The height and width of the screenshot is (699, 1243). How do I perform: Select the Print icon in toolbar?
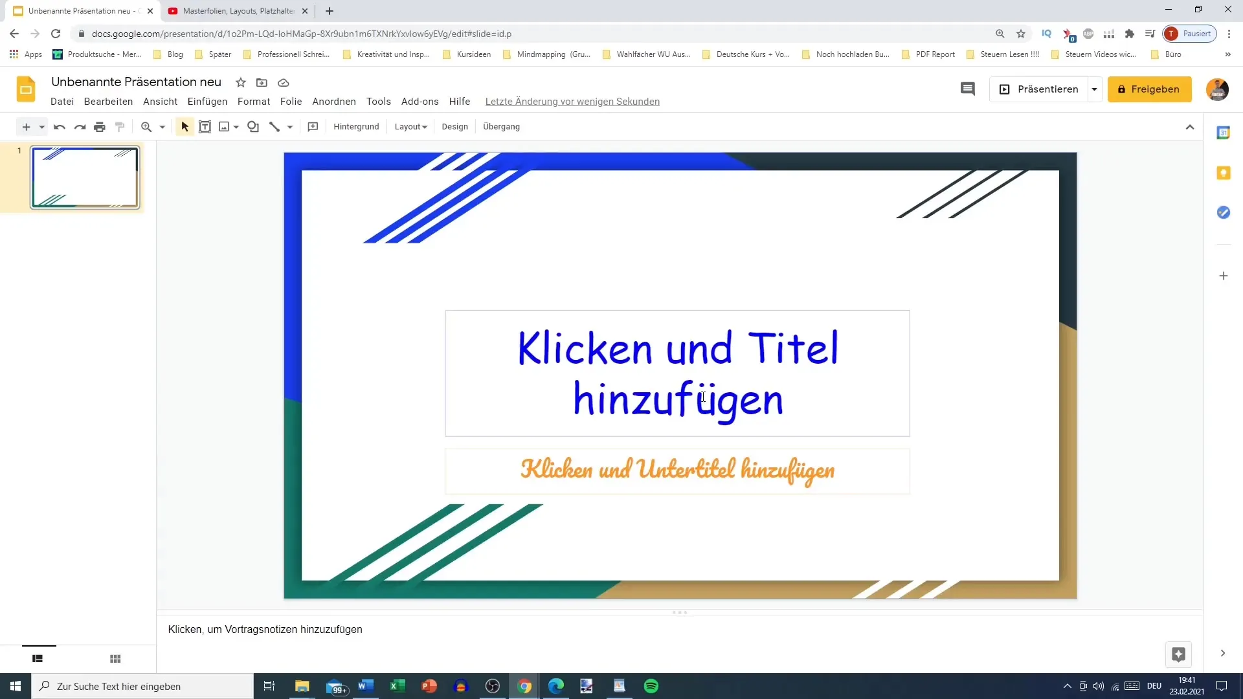[x=100, y=126]
